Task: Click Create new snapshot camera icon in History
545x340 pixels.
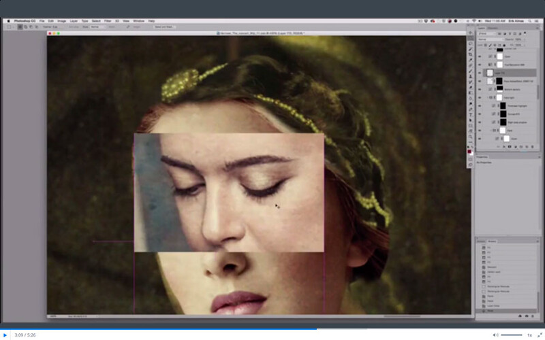Action: pyautogui.click(x=527, y=316)
